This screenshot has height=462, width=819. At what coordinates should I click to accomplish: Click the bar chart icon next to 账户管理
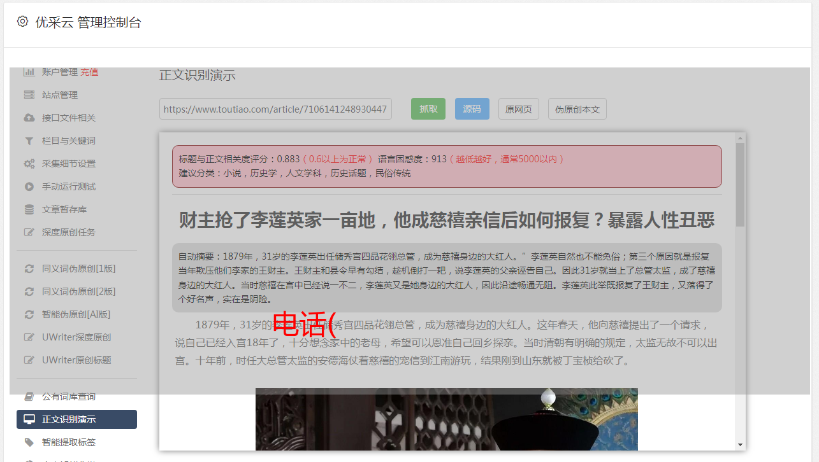29,72
